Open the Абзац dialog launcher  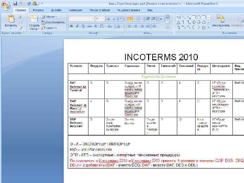coord(171,33)
